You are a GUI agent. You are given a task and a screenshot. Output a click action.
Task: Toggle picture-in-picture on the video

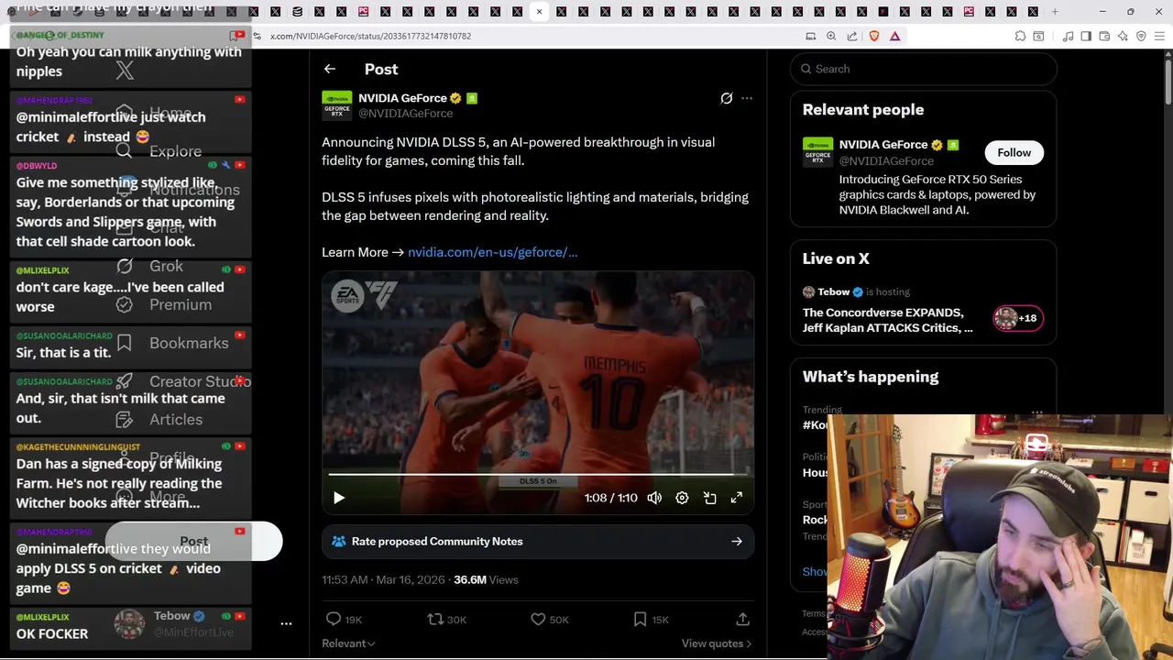click(709, 498)
